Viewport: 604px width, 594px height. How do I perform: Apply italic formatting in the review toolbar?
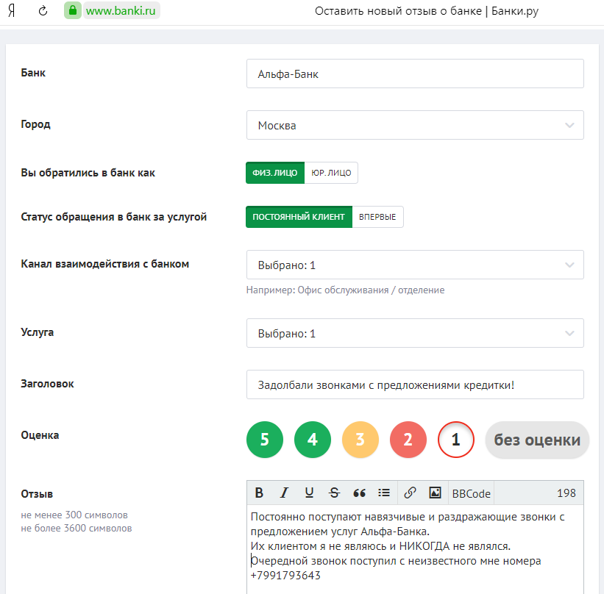pyautogui.click(x=284, y=493)
